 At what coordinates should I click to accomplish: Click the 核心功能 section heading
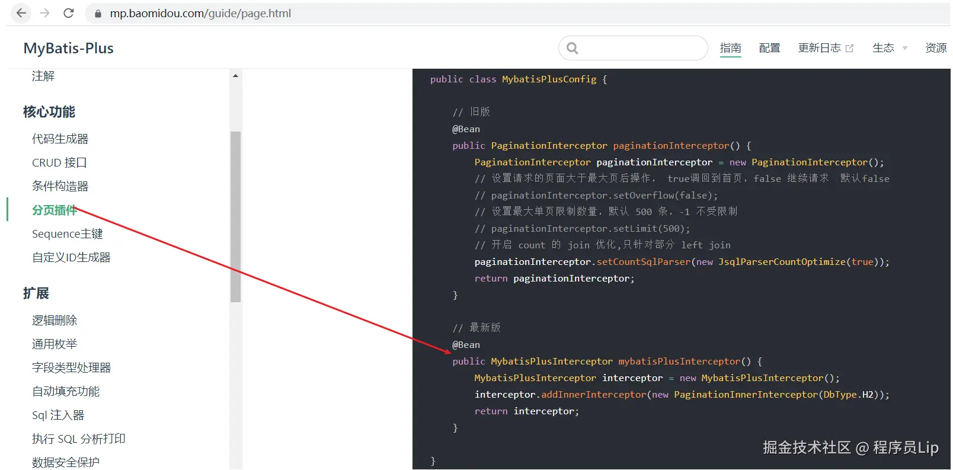(49, 111)
